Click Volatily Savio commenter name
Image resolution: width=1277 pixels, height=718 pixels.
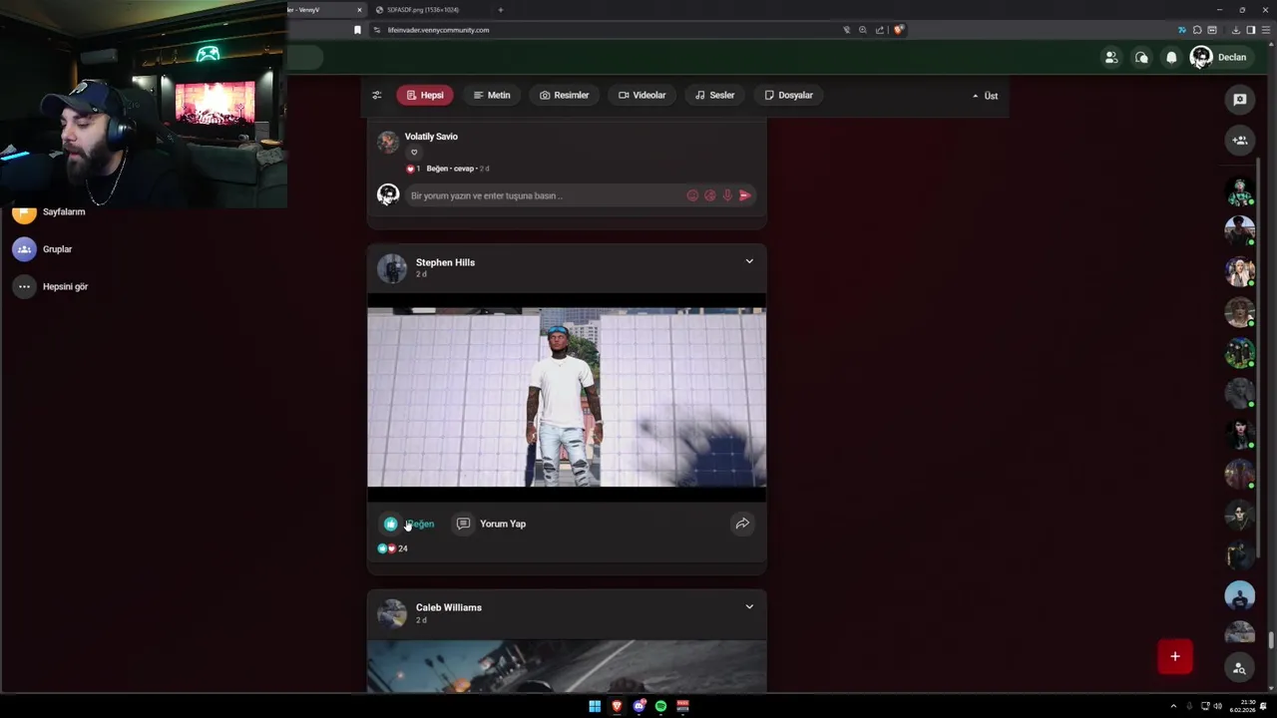pos(431,137)
